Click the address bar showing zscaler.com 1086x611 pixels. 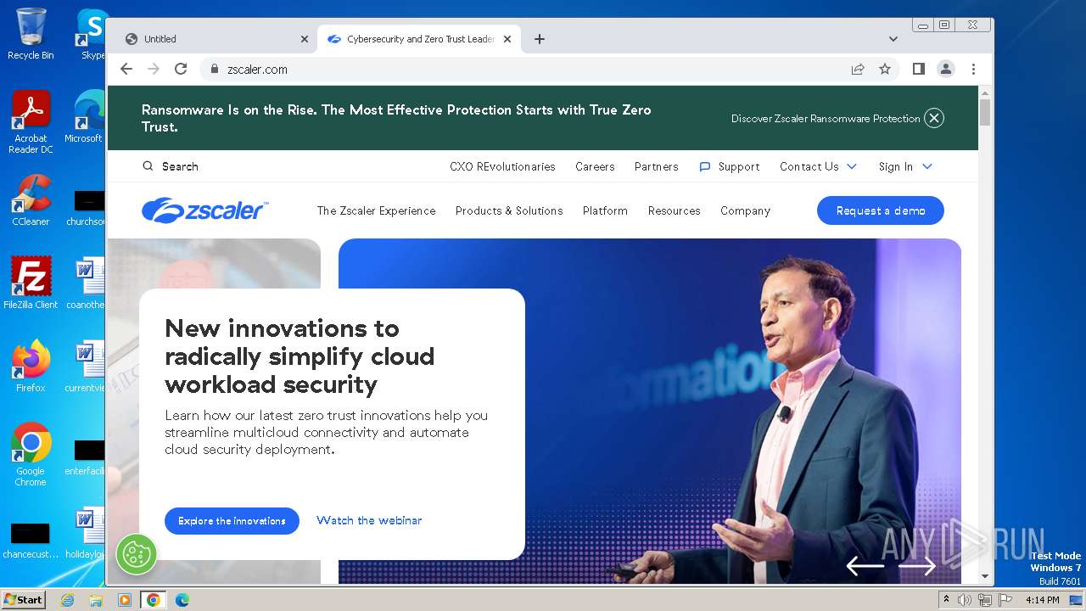526,69
